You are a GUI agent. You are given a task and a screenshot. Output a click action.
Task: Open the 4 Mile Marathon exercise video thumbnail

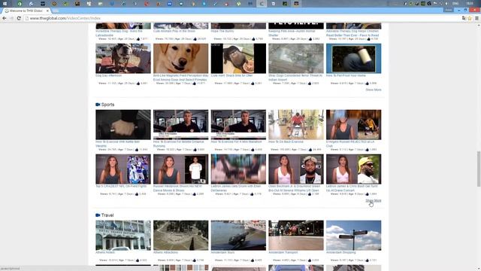[x=238, y=125]
